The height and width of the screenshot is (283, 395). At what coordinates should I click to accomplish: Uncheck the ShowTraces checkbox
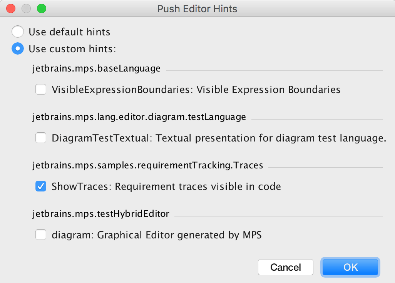[41, 186]
